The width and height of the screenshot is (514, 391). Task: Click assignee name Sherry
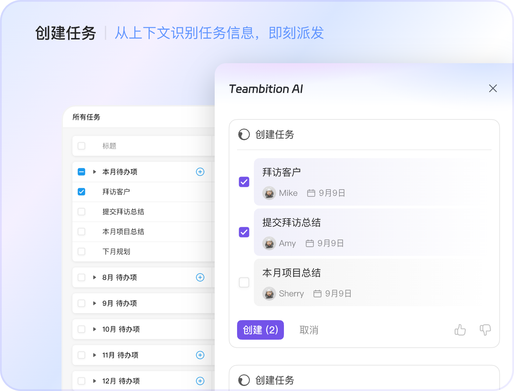click(x=292, y=294)
